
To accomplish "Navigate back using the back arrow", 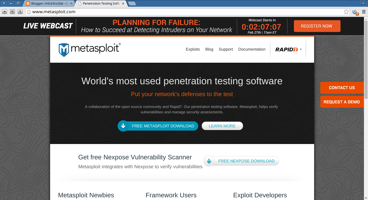I will [x=4, y=12].
